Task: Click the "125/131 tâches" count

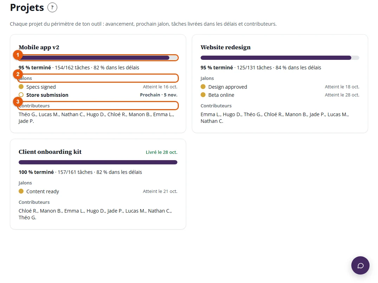Action: (254, 68)
